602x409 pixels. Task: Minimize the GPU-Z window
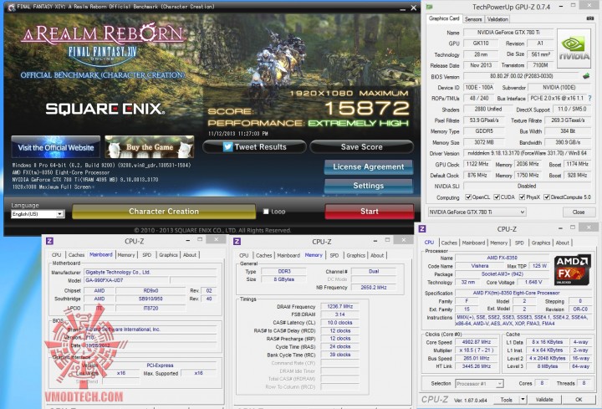coord(561,6)
